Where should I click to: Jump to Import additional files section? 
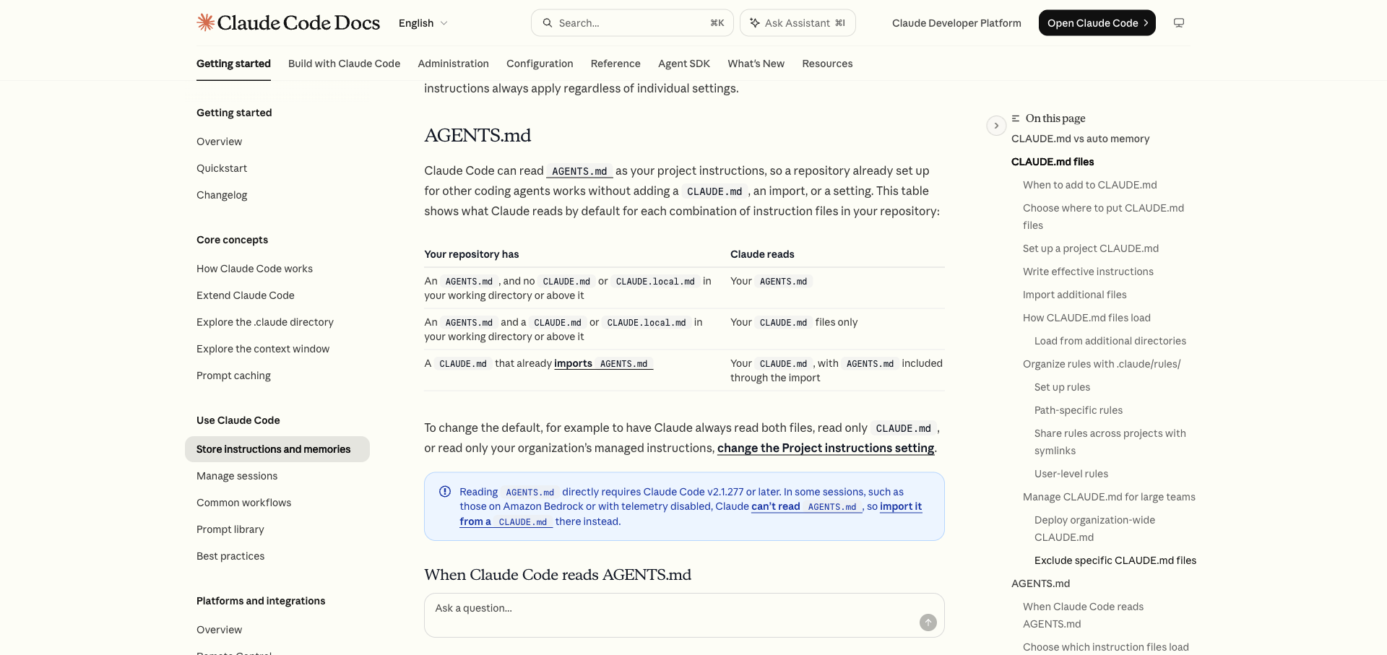tap(1074, 295)
